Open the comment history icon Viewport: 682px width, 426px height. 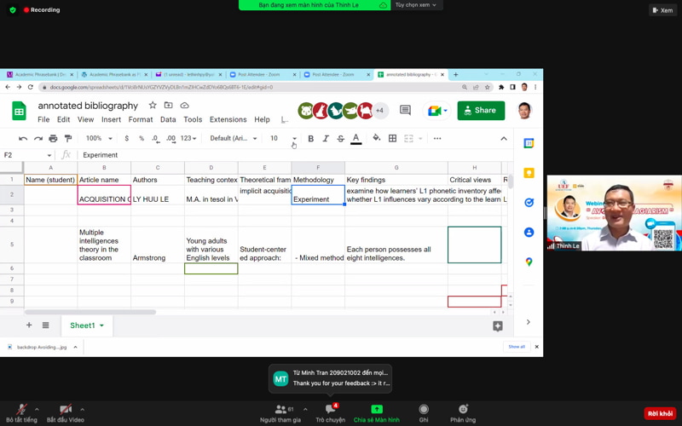(x=405, y=111)
